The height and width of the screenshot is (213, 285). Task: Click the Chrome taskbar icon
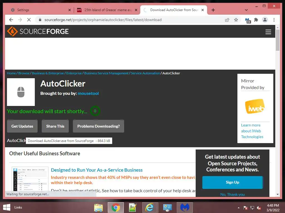(x=116, y=207)
